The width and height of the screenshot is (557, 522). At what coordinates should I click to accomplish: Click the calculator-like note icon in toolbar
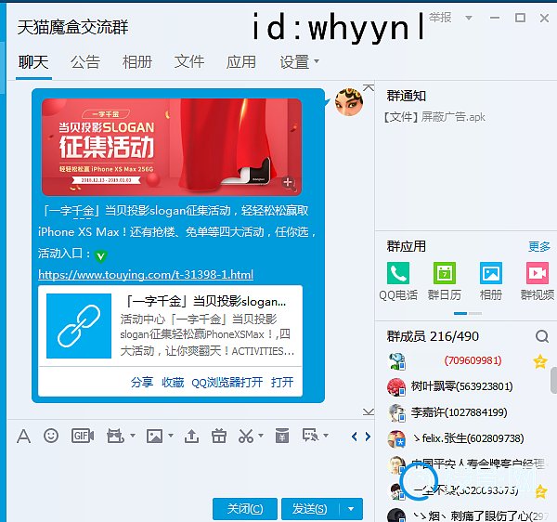282,436
